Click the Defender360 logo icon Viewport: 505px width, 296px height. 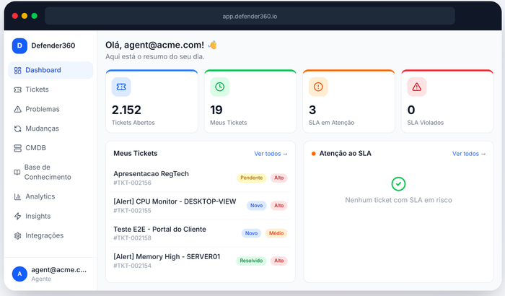coord(20,45)
